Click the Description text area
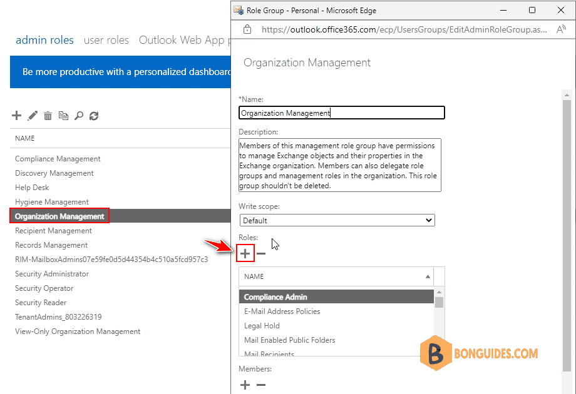The image size is (576, 394). pos(339,164)
